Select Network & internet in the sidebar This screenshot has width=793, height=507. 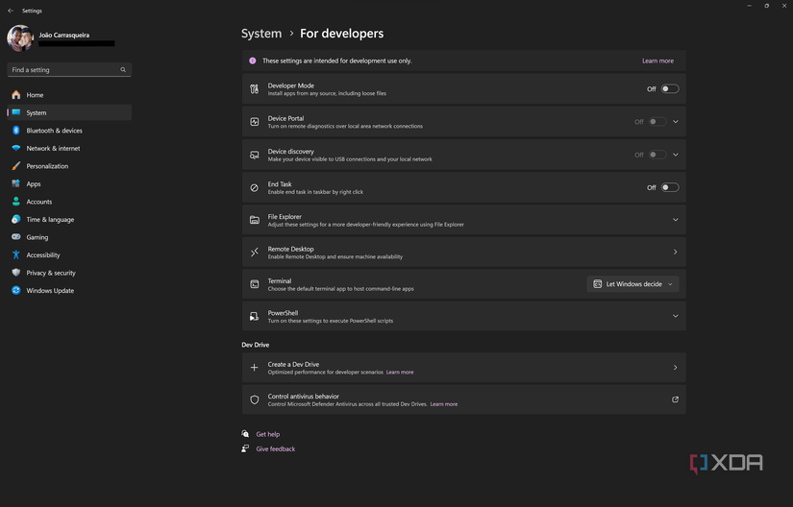pos(53,149)
